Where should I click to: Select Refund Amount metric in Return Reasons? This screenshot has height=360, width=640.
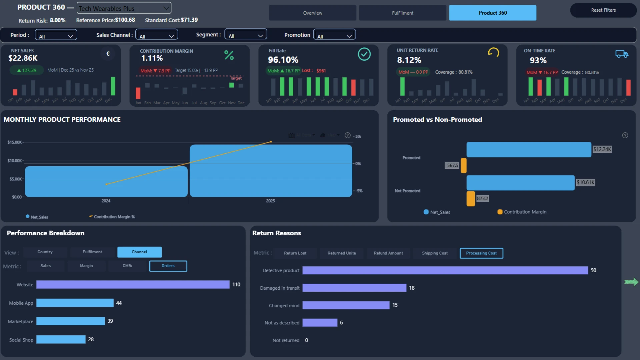click(388, 253)
